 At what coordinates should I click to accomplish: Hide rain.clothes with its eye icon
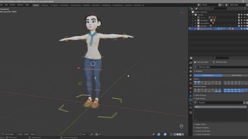click(245, 23)
